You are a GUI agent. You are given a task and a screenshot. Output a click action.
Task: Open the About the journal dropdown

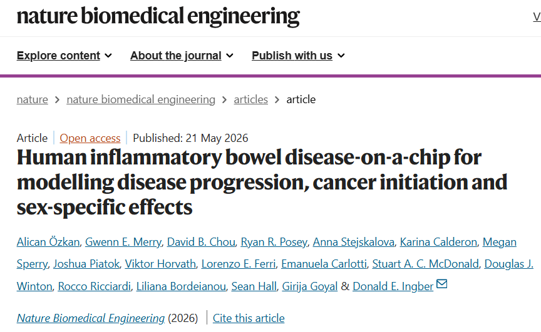(x=182, y=56)
